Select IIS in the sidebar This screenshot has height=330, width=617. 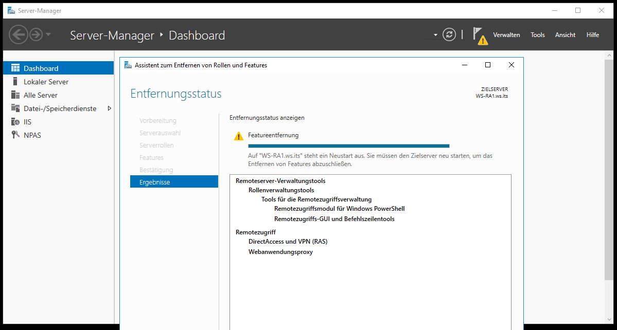pos(58,122)
